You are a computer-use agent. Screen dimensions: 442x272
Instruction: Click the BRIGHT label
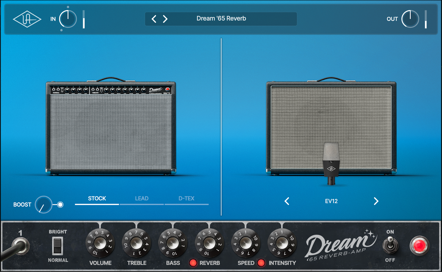coord(58,232)
